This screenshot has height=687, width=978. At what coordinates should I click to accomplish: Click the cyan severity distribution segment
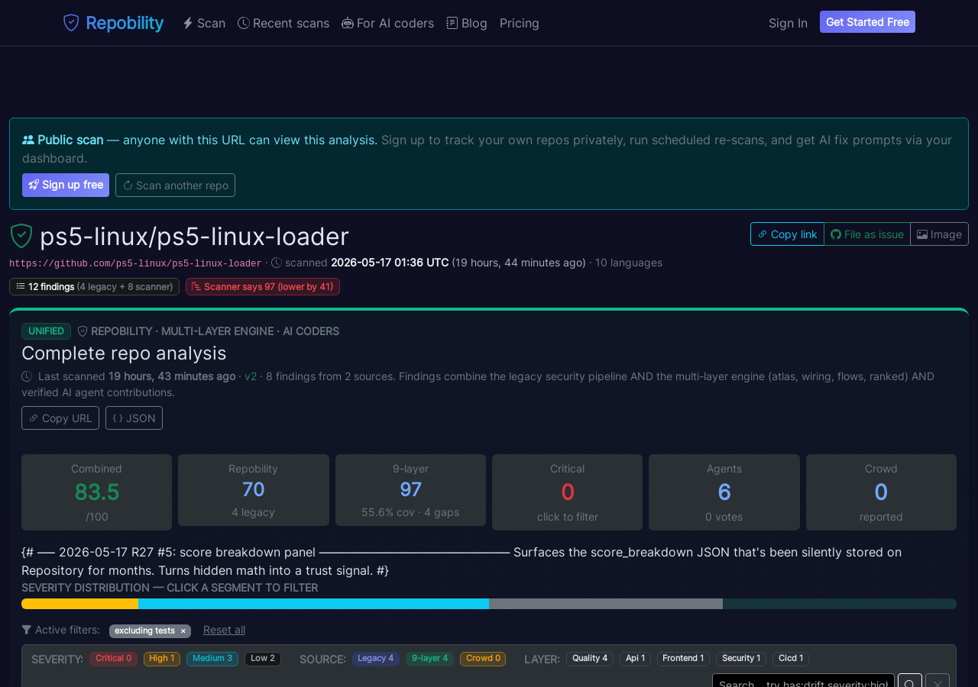[314, 604]
